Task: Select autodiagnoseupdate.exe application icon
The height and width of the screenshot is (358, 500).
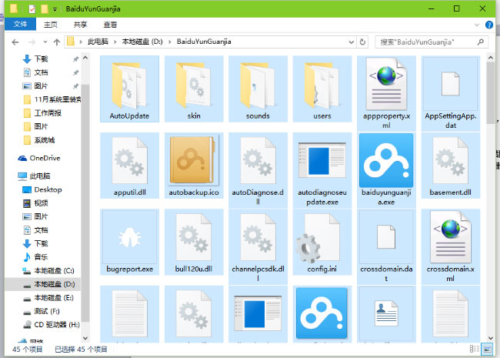Action: click(x=322, y=160)
